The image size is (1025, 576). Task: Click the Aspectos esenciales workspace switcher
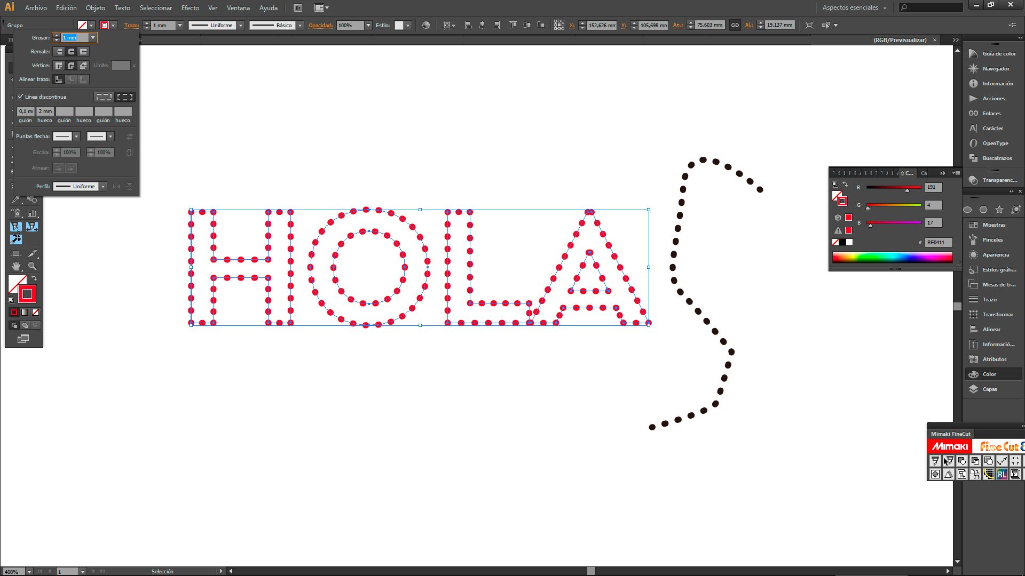tap(854, 8)
